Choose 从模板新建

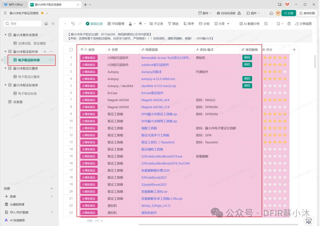coord(15,204)
